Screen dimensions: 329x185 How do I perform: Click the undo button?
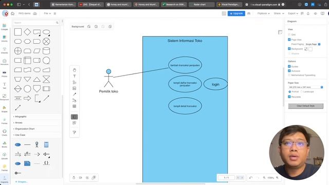(251, 178)
